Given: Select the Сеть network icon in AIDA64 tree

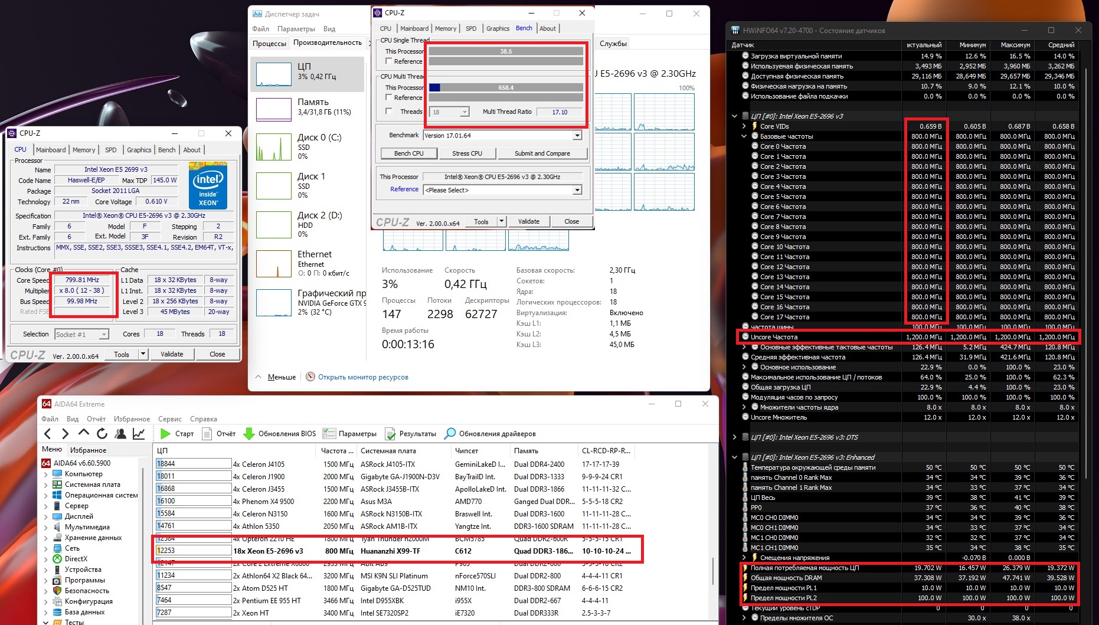Looking at the screenshot, I should tap(57, 548).
